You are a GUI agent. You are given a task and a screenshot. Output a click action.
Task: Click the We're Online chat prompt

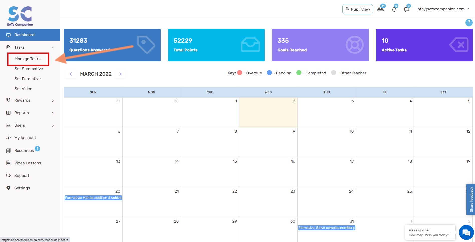point(430,232)
